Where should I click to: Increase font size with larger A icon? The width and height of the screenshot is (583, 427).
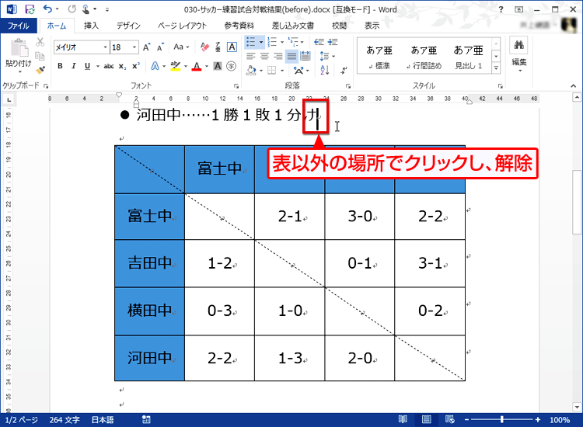pyautogui.click(x=146, y=47)
